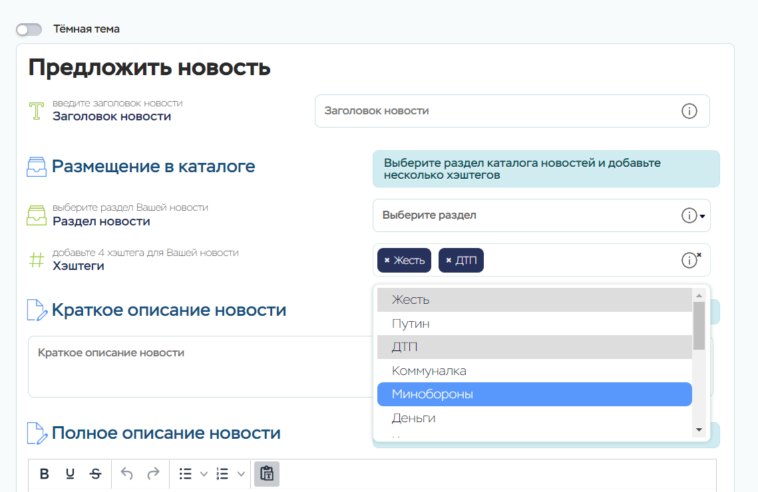Screen dimensions: 758x492
Task: Remove the ДТП hashtag chip
Action: [x=449, y=261]
